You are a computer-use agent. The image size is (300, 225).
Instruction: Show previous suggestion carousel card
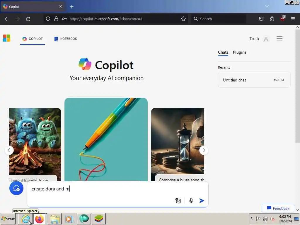pyautogui.click(x=9, y=150)
